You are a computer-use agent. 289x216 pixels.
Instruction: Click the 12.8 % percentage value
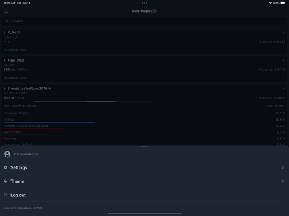point(281,126)
